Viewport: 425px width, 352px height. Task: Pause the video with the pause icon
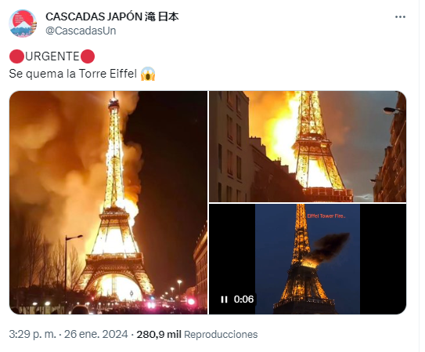point(224,299)
